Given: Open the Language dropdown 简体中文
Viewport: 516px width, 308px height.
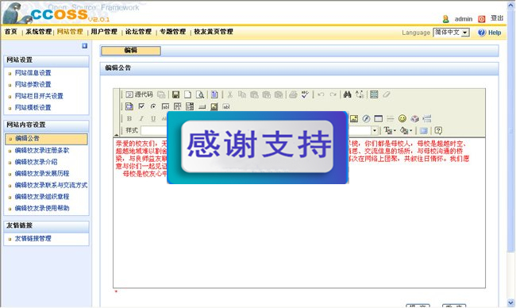Looking at the screenshot, I should point(451,33).
